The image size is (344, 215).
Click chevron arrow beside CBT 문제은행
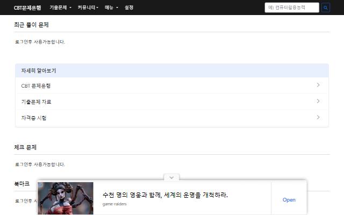(318, 85)
